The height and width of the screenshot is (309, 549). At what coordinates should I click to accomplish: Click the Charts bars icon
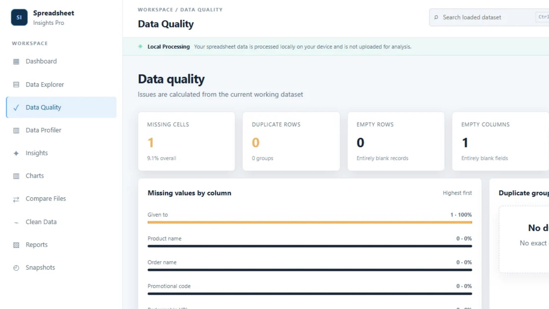16,176
